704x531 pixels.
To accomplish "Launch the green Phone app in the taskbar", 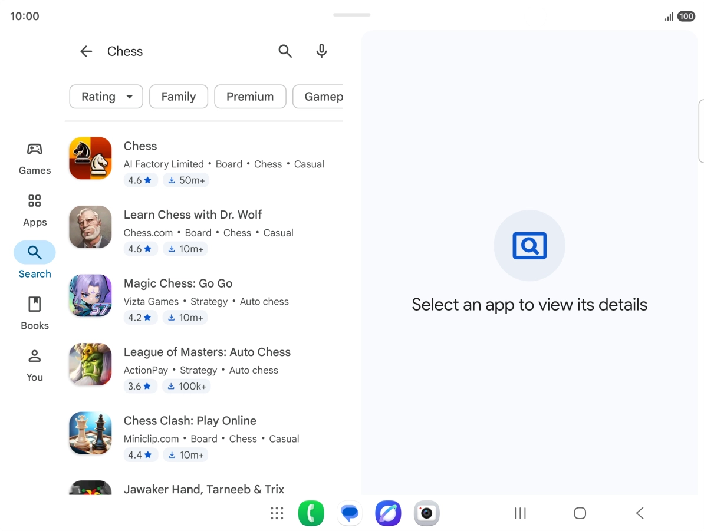I will pyautogui.click(x=311, y=513).
